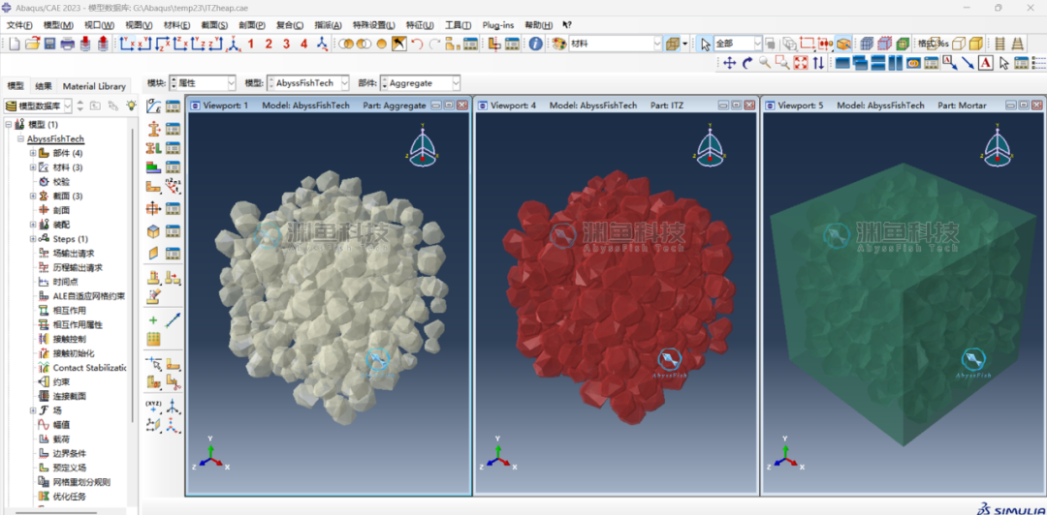This screenshot has height=515, width=1047.
Task: Select the 相互作用属性 tree item
Action: (x=78, y=325)
